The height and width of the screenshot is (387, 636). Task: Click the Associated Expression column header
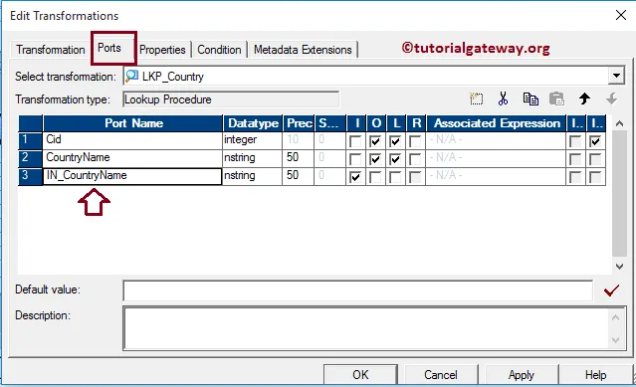[x=497, y=123]
